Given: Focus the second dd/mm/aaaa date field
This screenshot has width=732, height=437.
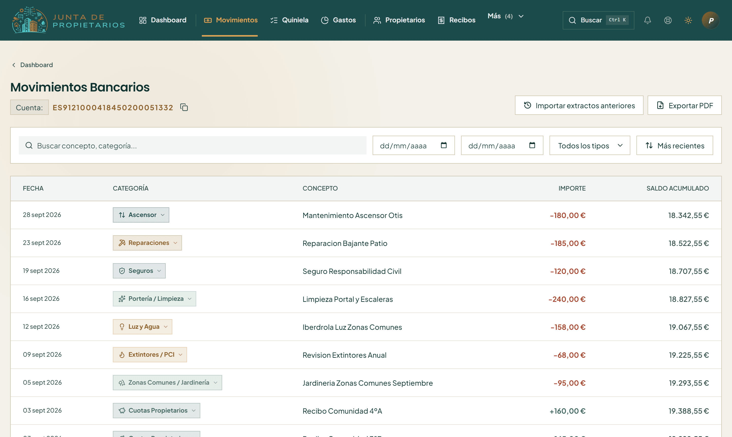Looking at the screenshot, I should click(x=502, y=146).
